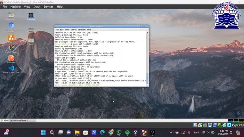
Task: Click the VirtualBox display status icon
Action: [x=210, y=125]
